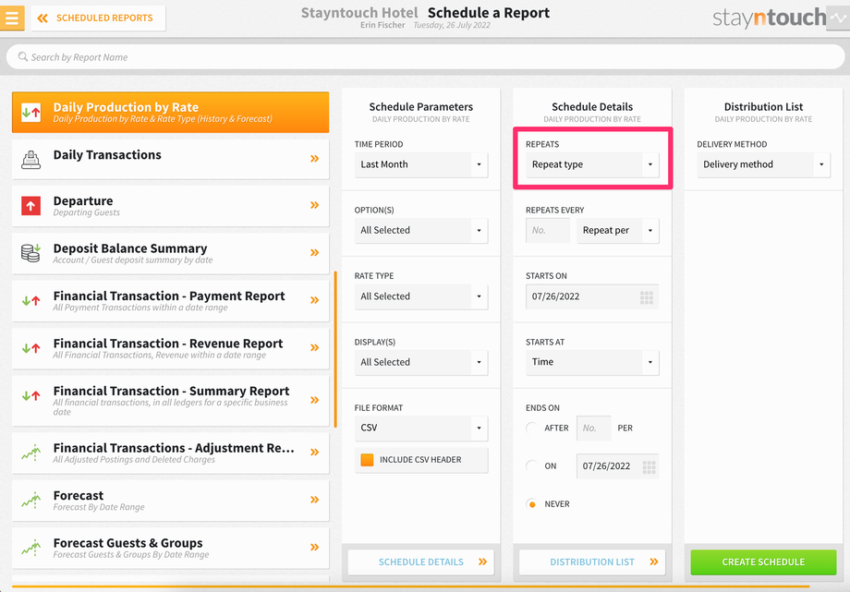Open the Repeat type dropdown
Image resolution: width=850 pixels, height=592 pixels.
(x=592, y=164)
